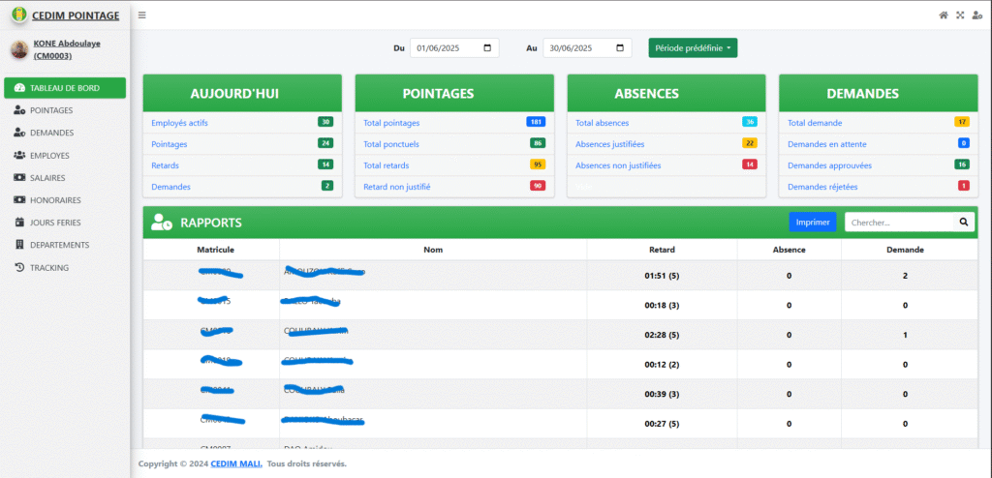Open calendar picker in Du date field
The height and width of the screenshot is (478, 992).
click(x=489, y=47)
